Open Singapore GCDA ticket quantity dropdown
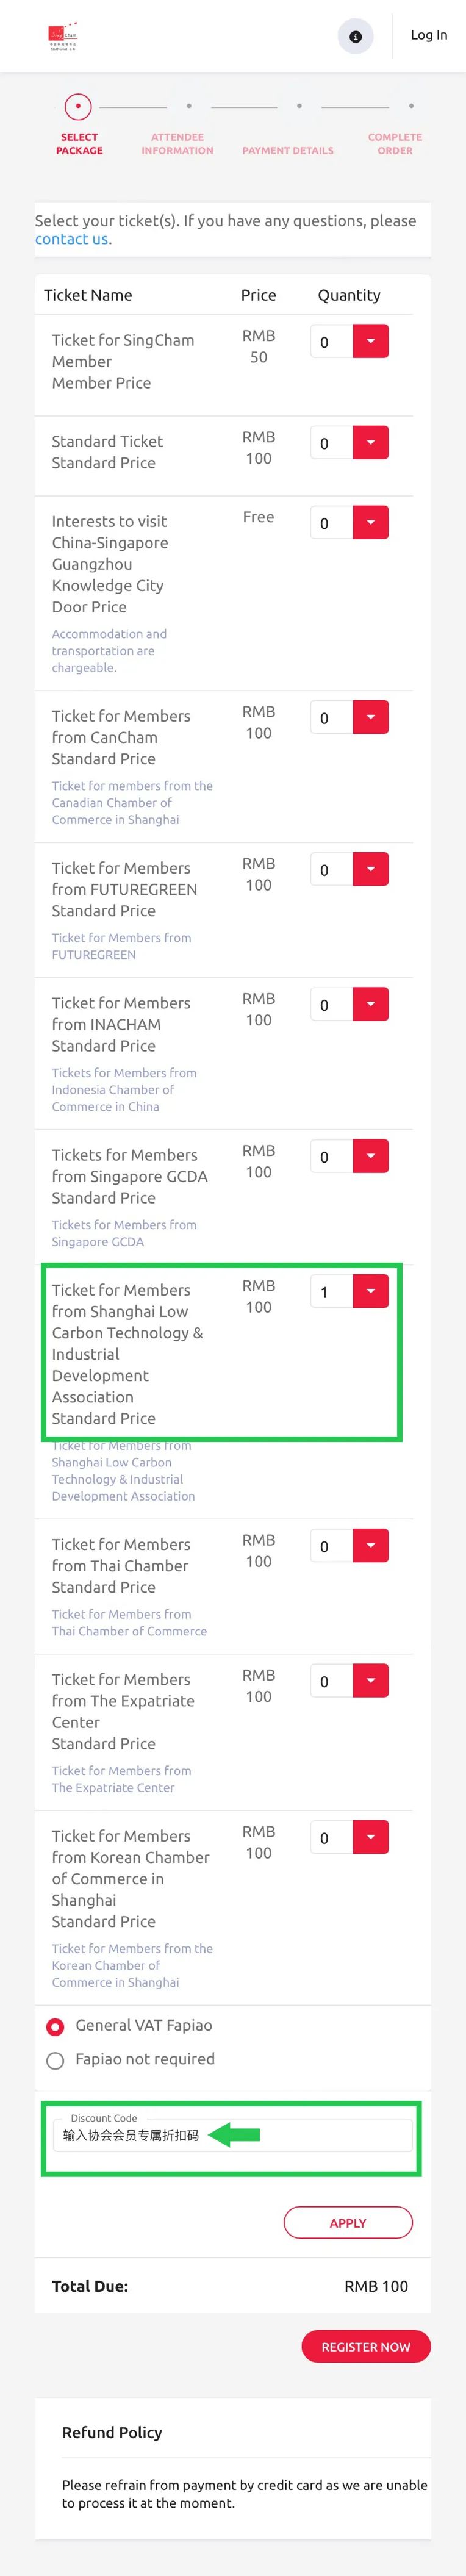This screenshot has height=2576, width=466. 370,1156
